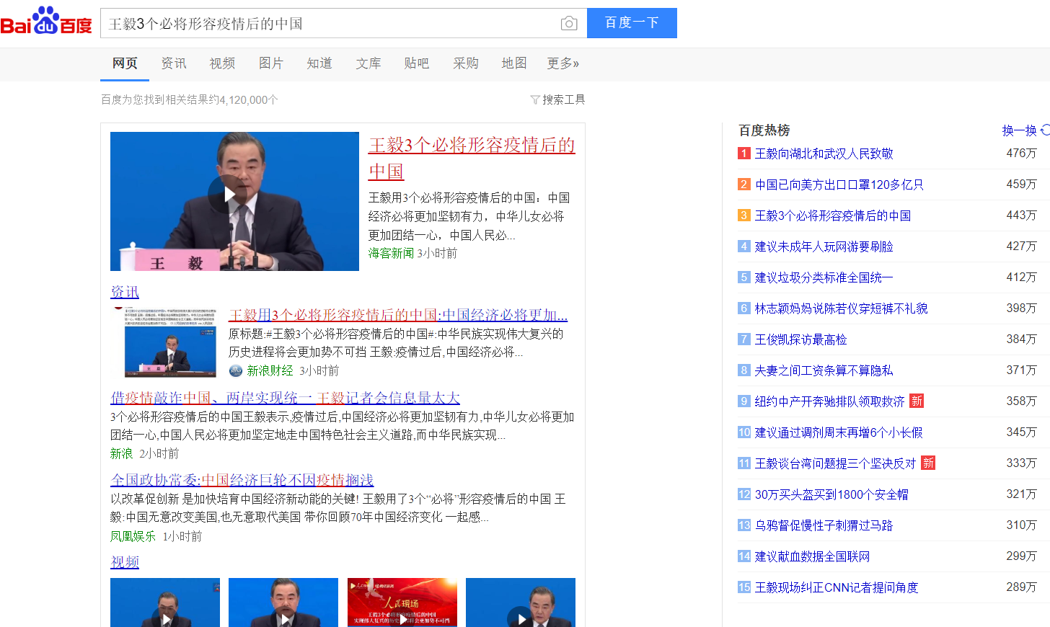
Task: Open hot topic 林志颖妈妈说陈若仪穿短裤不礼貌
Action: coord(842,308)
